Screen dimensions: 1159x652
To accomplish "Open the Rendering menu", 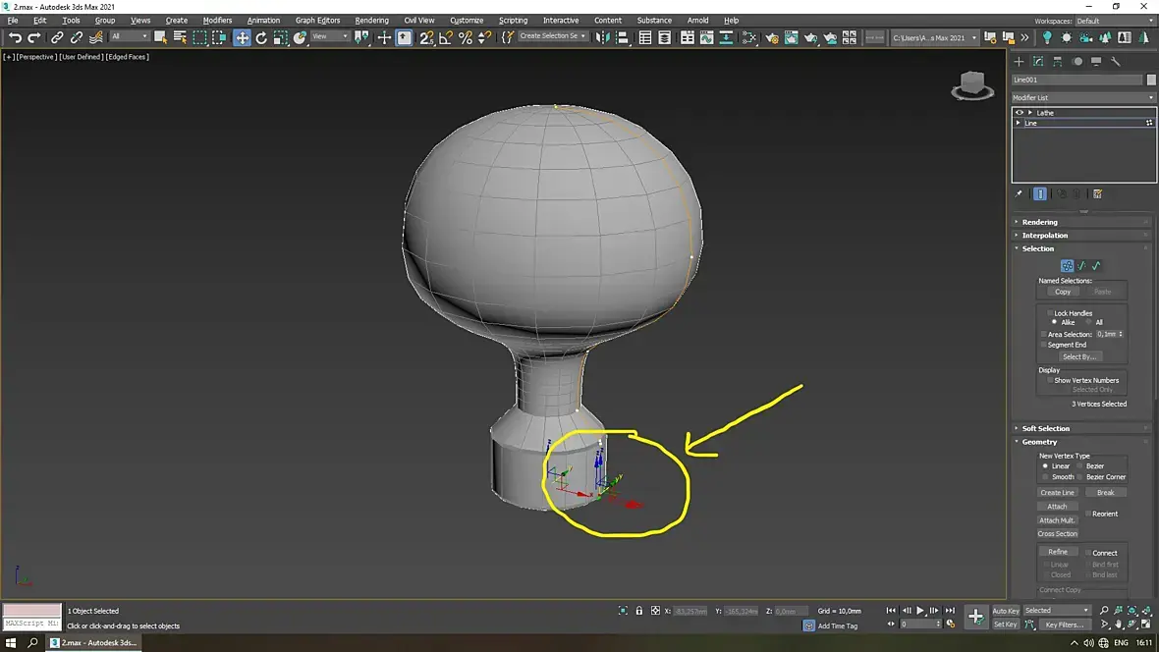I will (x=372, y=20).
